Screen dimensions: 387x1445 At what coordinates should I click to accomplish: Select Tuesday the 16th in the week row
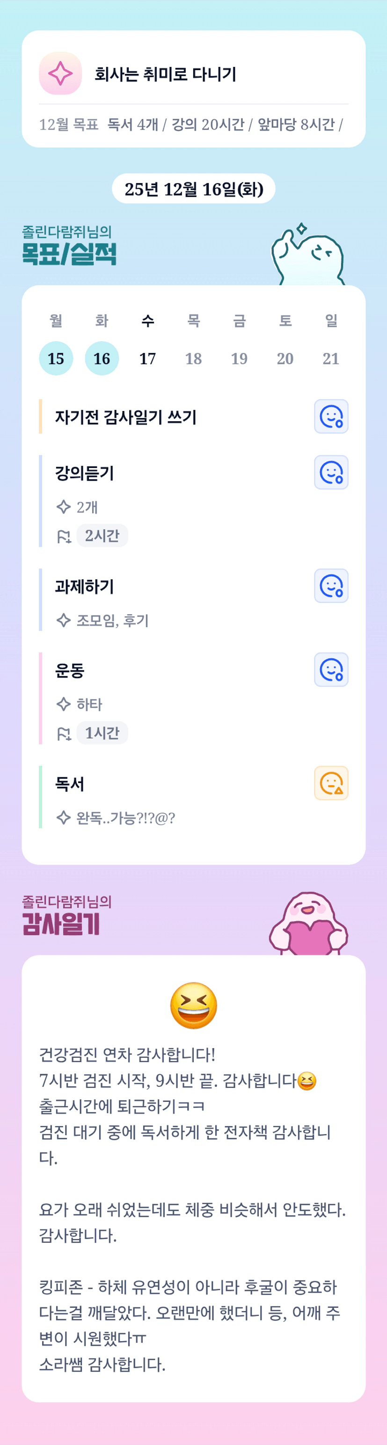coord(102,358)
